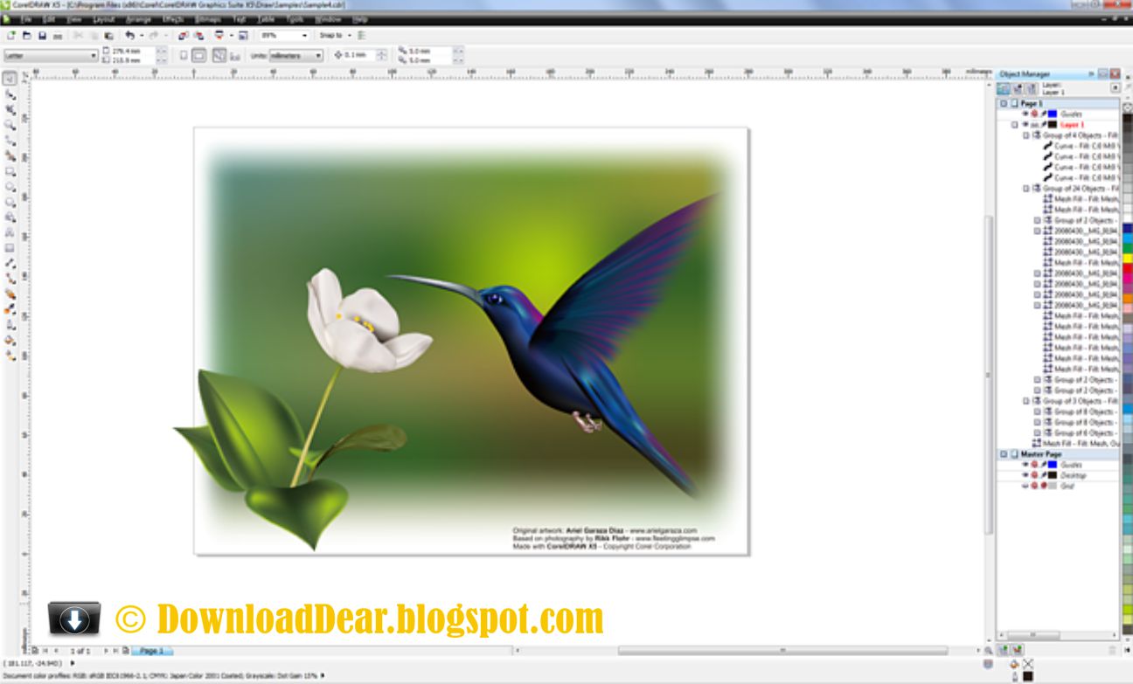Select the Pick tool in the toolbox
Image resolution: width=1133 pixels, height=684 pixels.
(10, 79)
